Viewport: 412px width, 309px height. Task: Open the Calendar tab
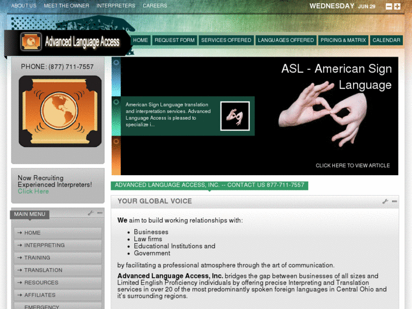(x=386, y=40)
